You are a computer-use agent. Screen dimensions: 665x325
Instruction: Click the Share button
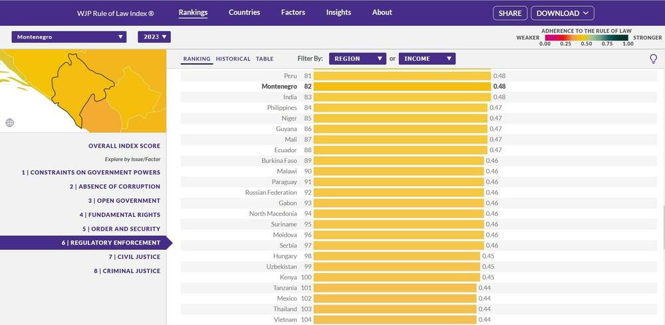tap(510, 13)
